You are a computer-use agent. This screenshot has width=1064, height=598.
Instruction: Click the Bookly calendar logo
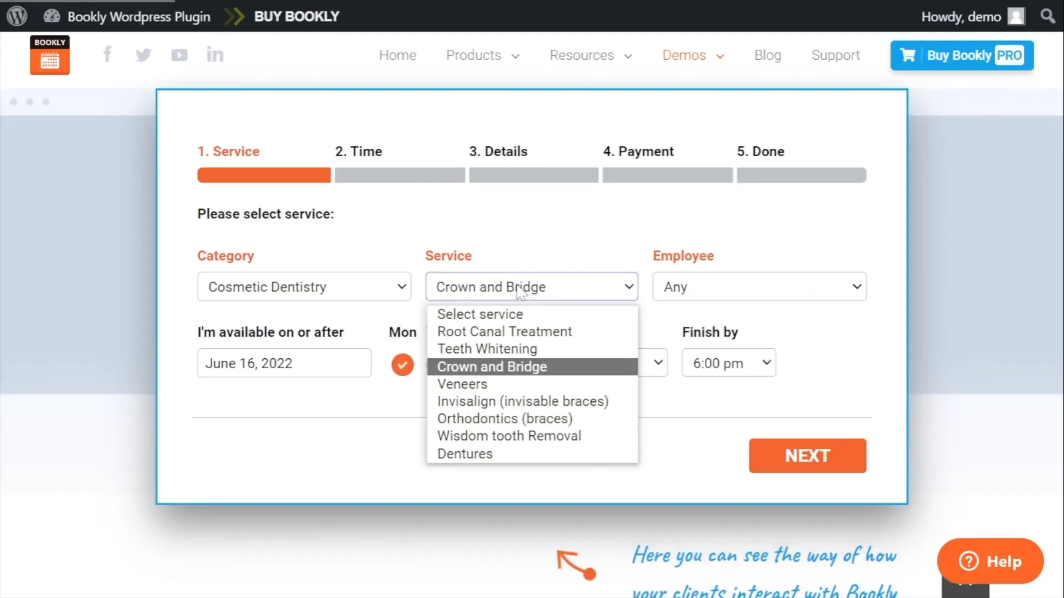tap(50, 55)
